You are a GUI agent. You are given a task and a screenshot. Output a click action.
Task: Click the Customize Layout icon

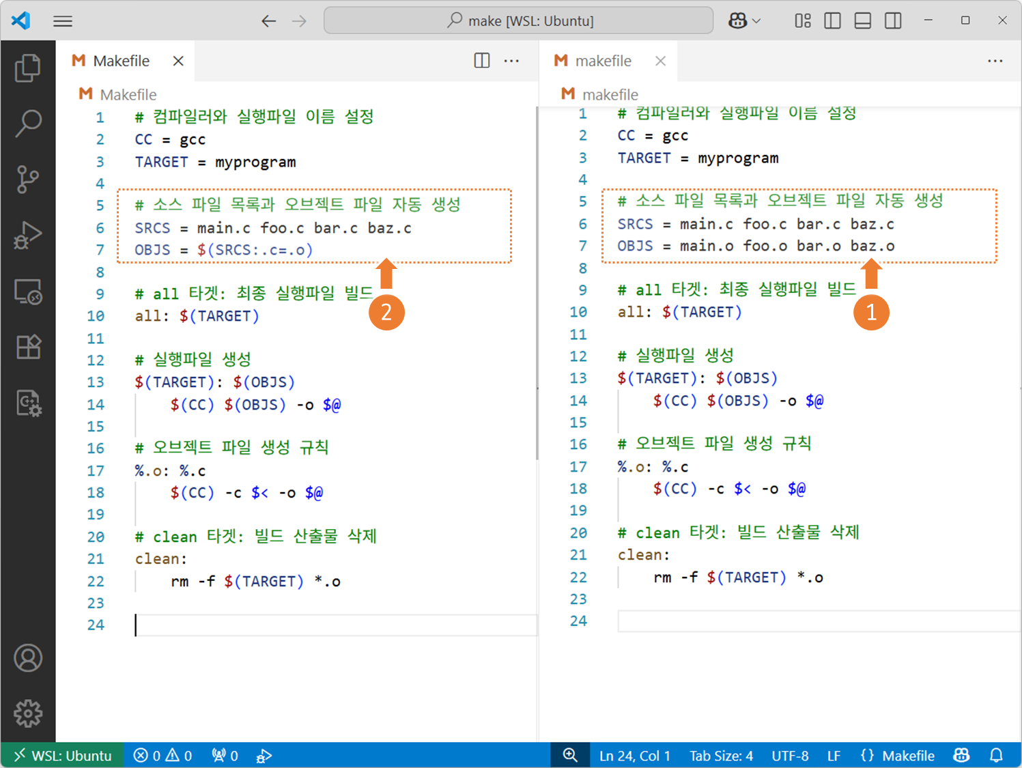pos(803,21)
